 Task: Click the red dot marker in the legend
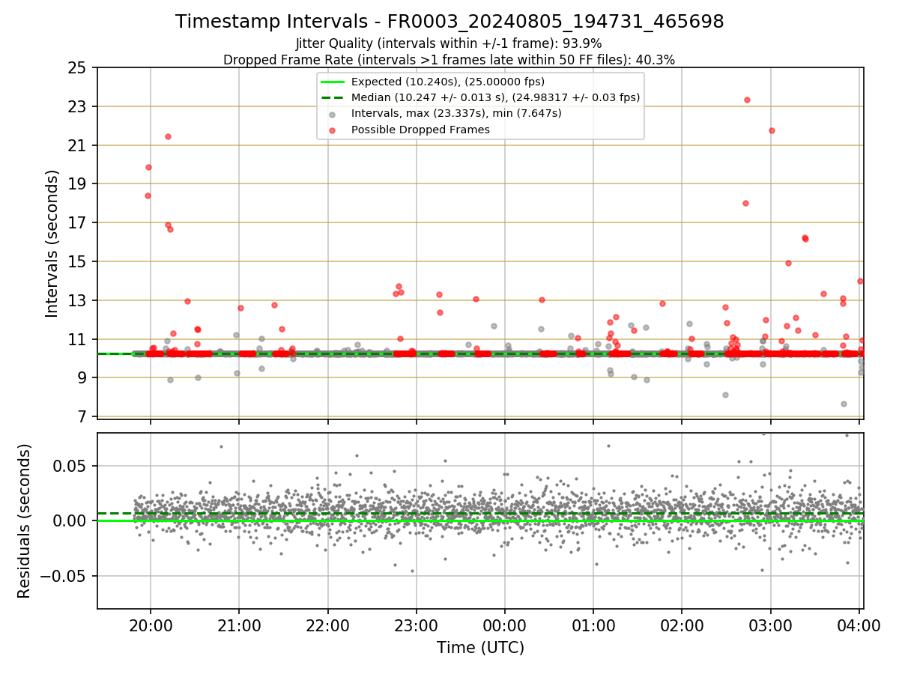332,130
